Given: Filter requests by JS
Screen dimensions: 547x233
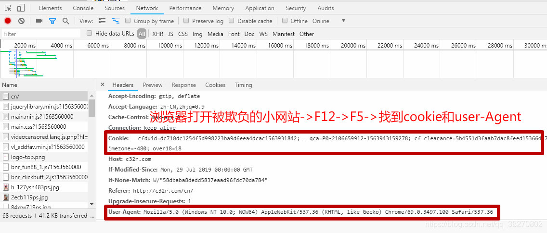Looking at the screenshot, I should (x=170, y=34).
